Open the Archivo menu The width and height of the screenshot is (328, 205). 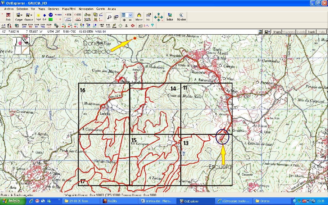coord(9,9)
